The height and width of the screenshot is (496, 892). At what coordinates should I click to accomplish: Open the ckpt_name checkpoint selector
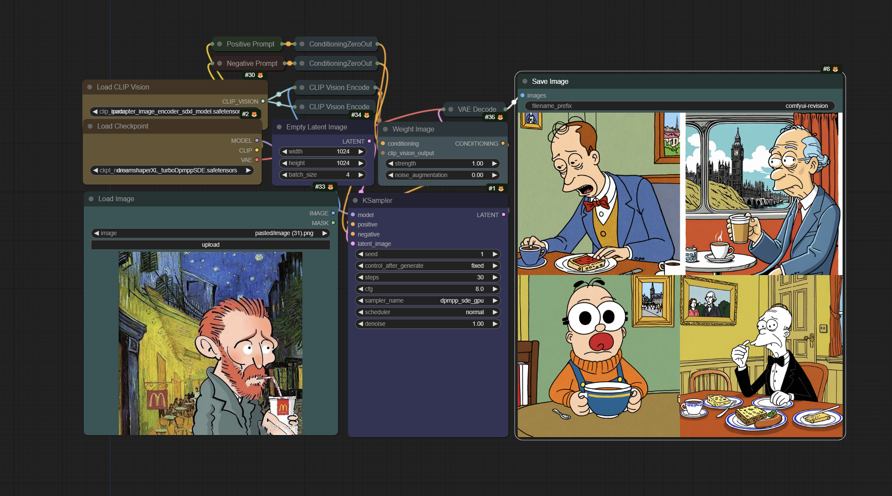[172, 170]
